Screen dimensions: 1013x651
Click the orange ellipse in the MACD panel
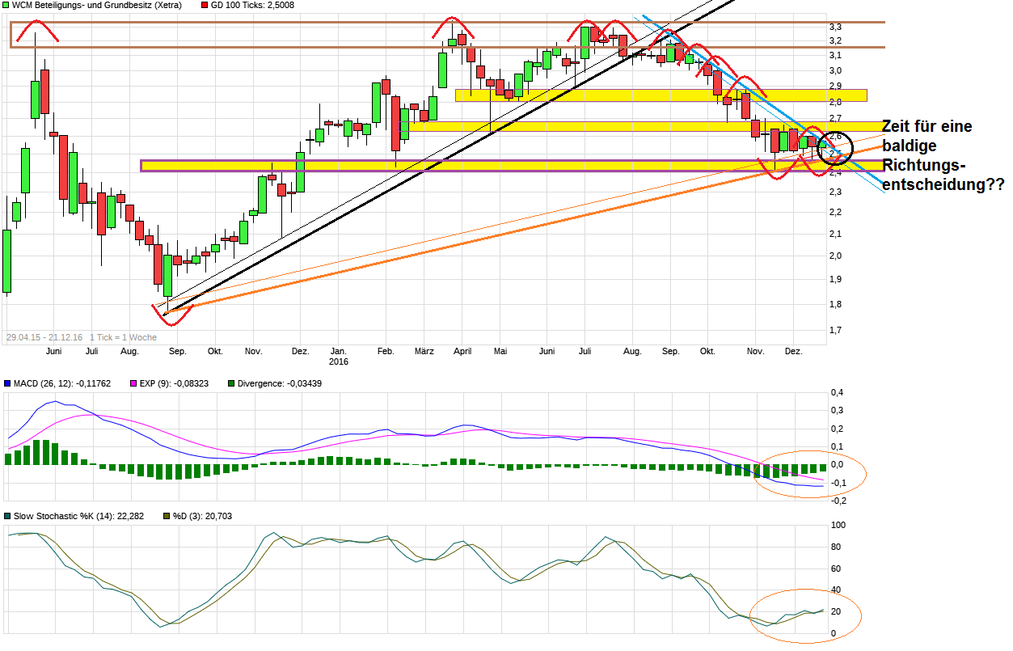[809, 474]
